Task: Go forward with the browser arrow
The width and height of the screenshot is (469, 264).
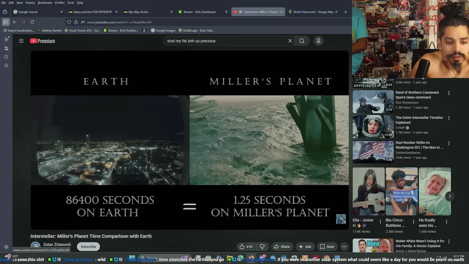Action: point(23,22)
